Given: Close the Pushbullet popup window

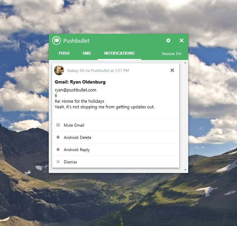Looking at the screenshot, I should [x=182, y=40].
